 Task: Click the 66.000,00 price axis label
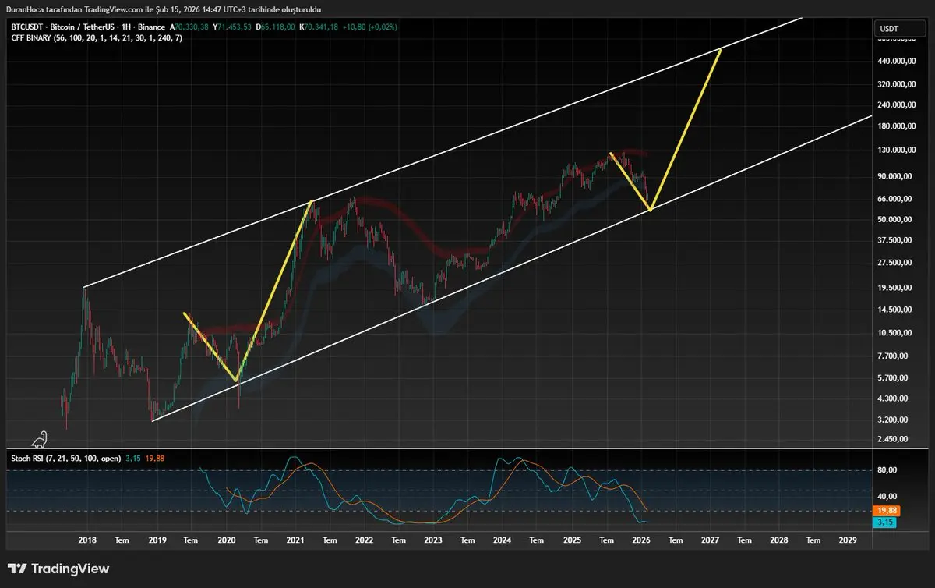[x=896, y=199]
